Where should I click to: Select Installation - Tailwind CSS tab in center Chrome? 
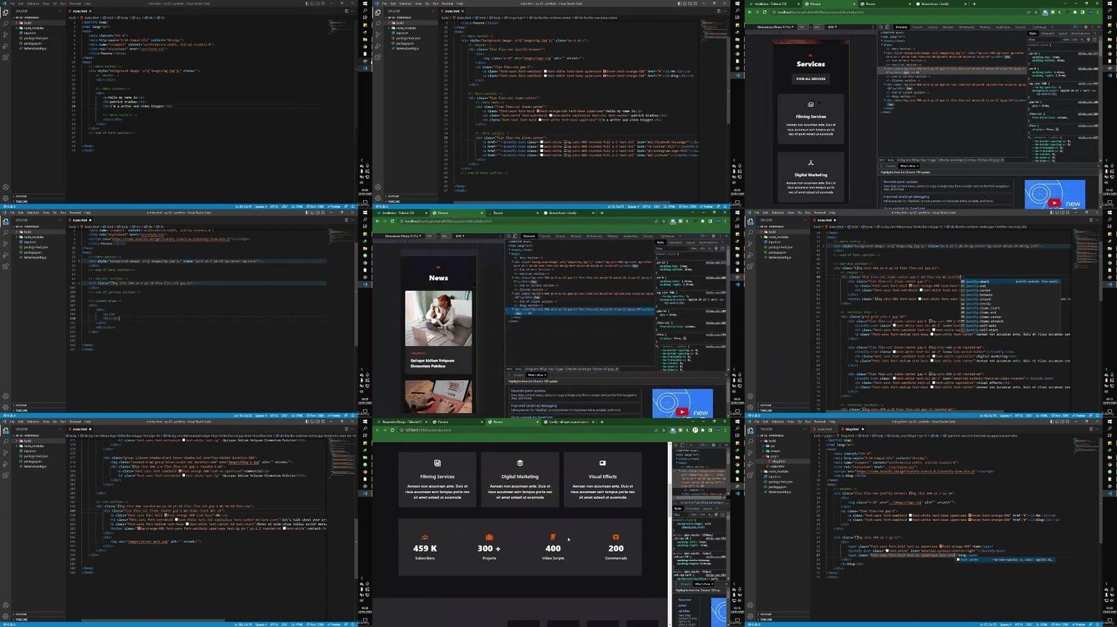[x=401, y=213]
